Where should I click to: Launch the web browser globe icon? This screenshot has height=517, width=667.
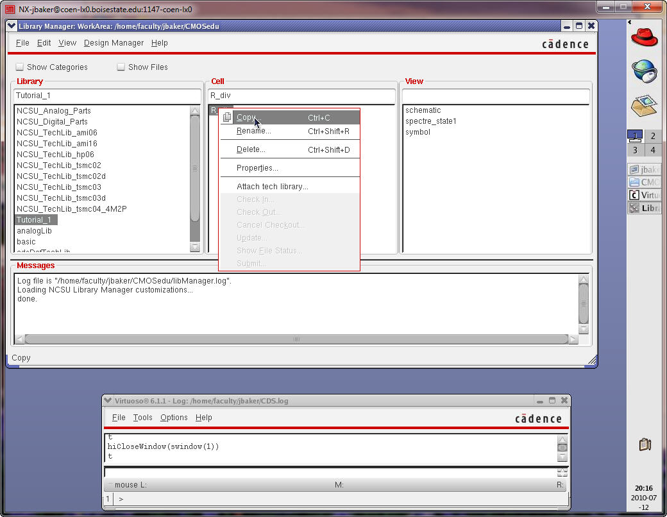(644, 71)
